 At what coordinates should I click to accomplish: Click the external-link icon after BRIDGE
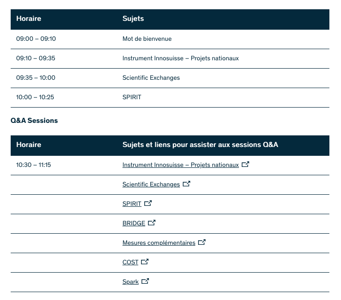click(152, 223)
